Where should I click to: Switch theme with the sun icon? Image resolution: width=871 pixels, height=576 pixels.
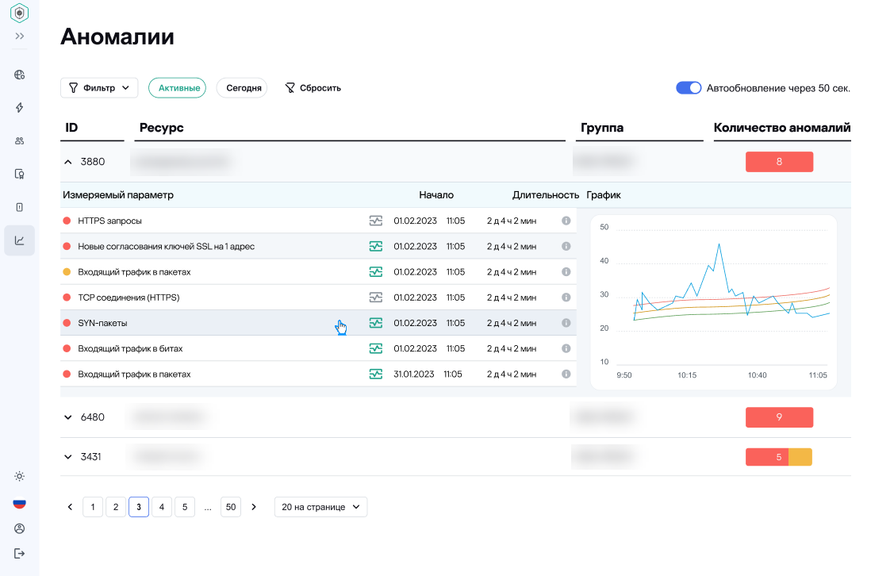click(x=20, y=477)
